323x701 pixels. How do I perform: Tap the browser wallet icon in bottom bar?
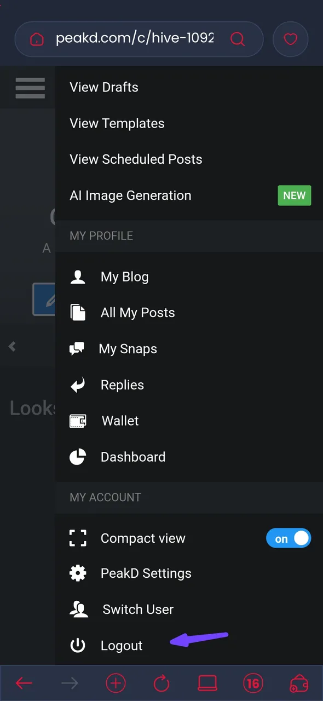point(299,684)
